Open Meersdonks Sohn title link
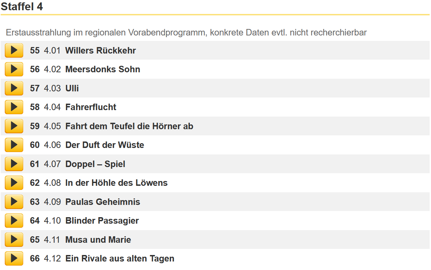431x270 pixels. pyautogui.click(x=103, y=69)
